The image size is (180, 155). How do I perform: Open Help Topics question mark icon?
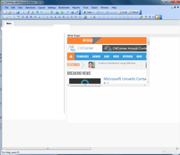coord(73,12)
